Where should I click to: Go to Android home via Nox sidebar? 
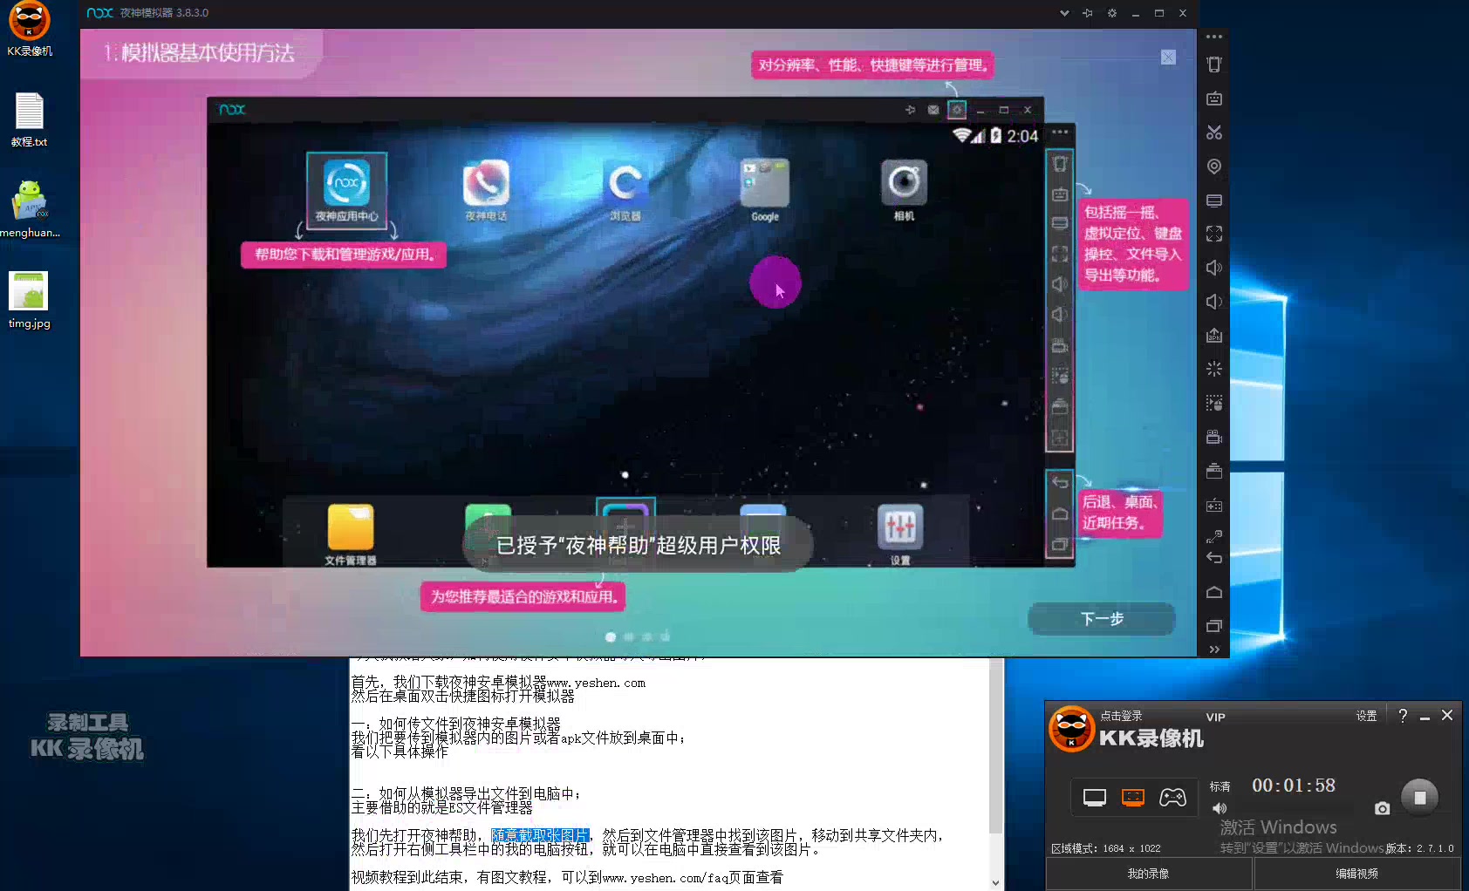pyautogui.click(x=1213, y=592)
